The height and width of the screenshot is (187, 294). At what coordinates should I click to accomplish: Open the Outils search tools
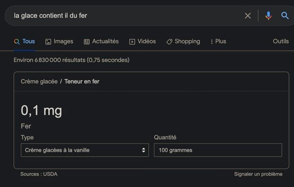pos(281,41)
